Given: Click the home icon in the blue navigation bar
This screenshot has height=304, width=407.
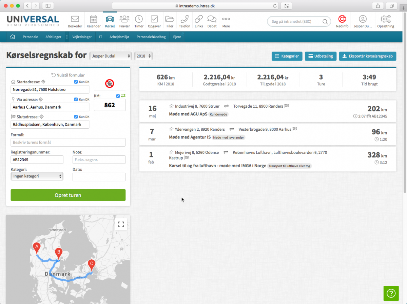Looking at the screenshot, I should pyautogui.click(x=13, y=37).
